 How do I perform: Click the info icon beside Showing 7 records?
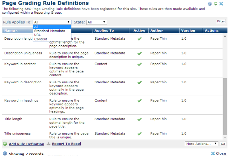point(5,154)
